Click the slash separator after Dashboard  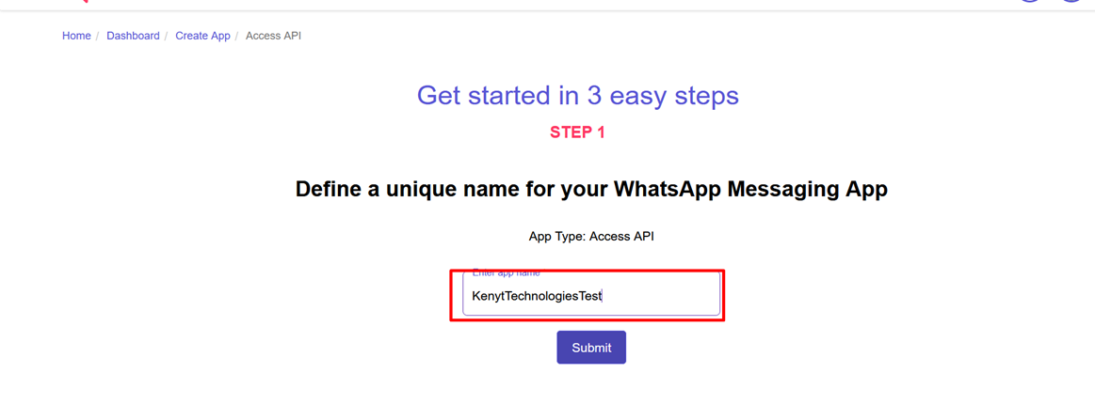(x=167, y=36)
